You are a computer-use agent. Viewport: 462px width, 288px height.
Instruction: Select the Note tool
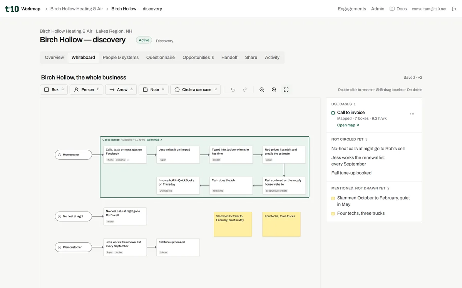coord(153,89)
